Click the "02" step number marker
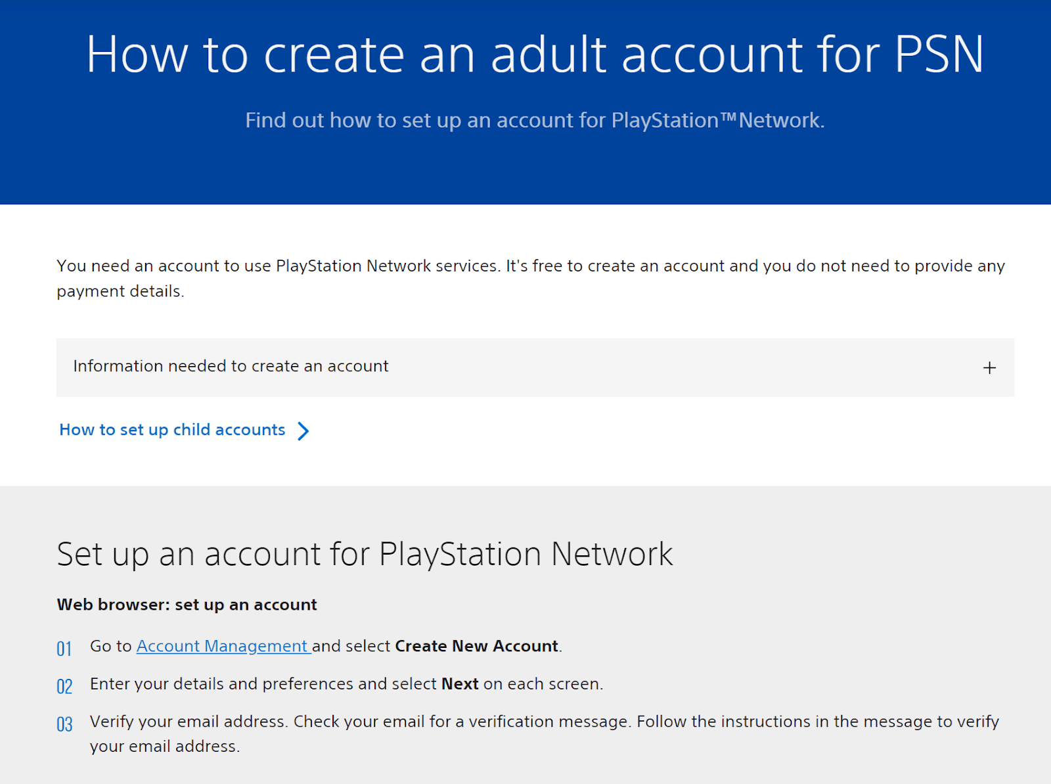This screenshot has height=784, width=1051. coord(64,685)
